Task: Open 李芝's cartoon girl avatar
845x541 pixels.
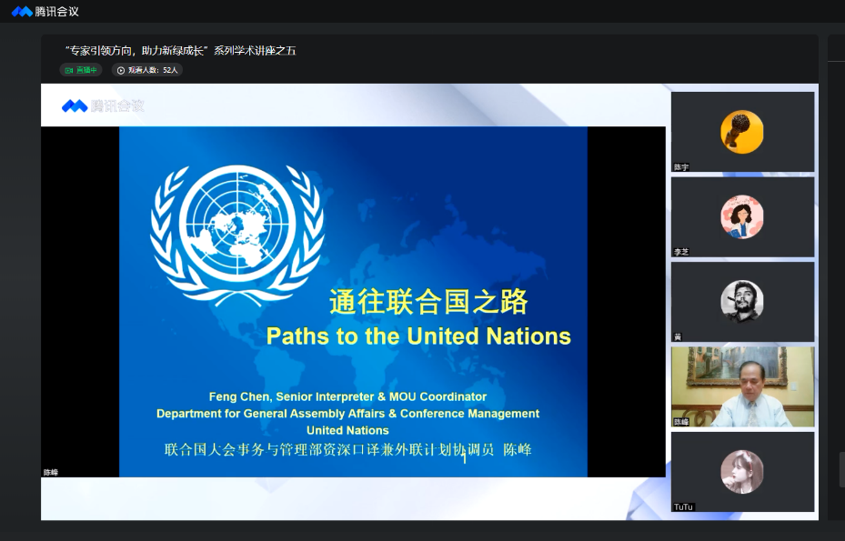Action: pyautogui.click(x=742, y=216)
